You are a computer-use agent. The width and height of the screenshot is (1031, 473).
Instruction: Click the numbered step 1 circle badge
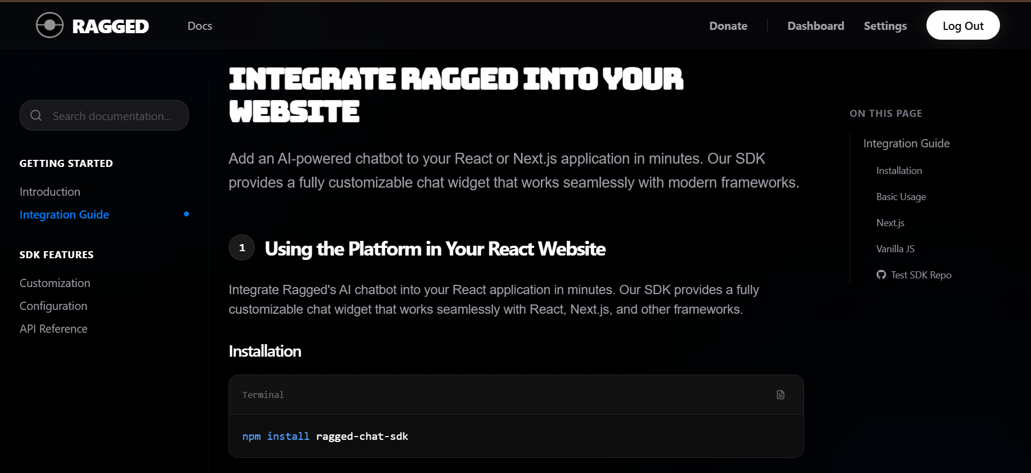[x=241, y=247]
